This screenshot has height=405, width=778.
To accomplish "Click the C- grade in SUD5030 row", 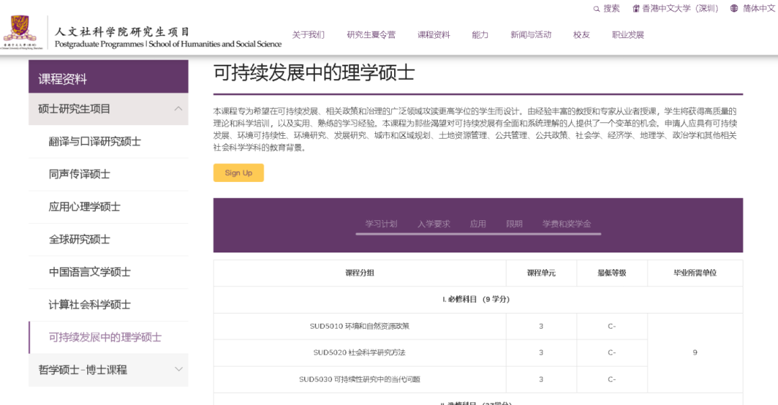I will click(x=612, y=379).
